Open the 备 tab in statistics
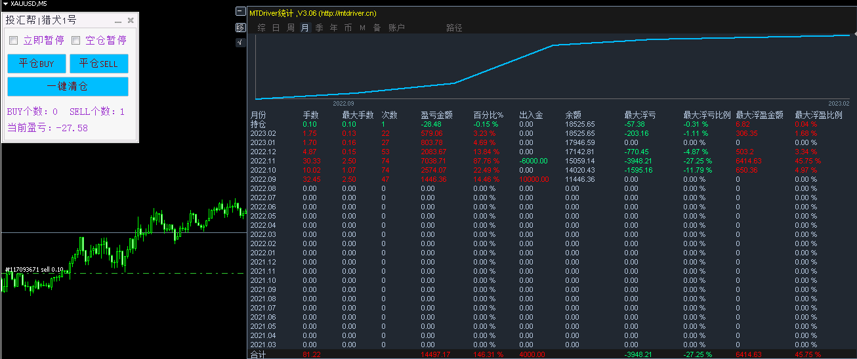 tap(377, 28)
